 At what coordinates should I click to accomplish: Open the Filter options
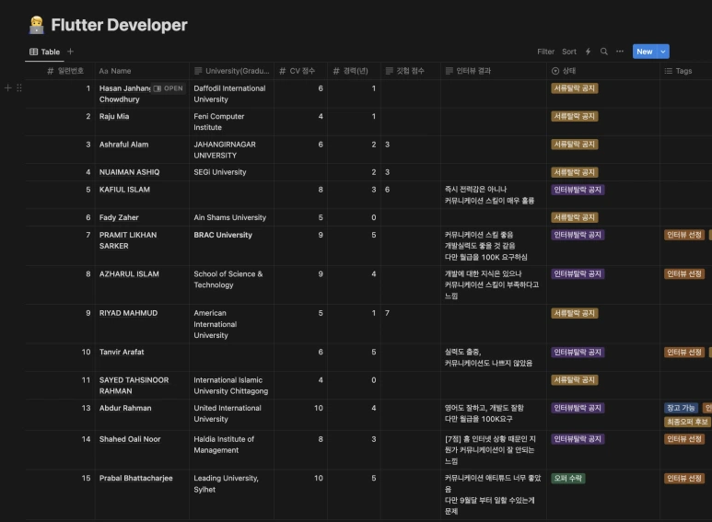click(x=545, y=52)
